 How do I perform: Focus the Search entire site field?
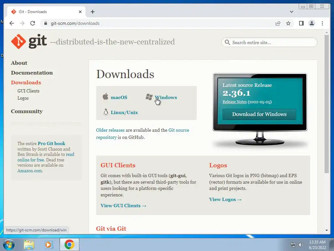269,42
